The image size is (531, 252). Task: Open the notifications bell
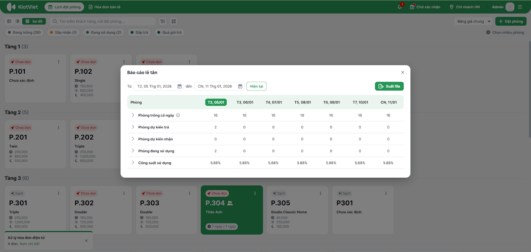pos(400,7)
